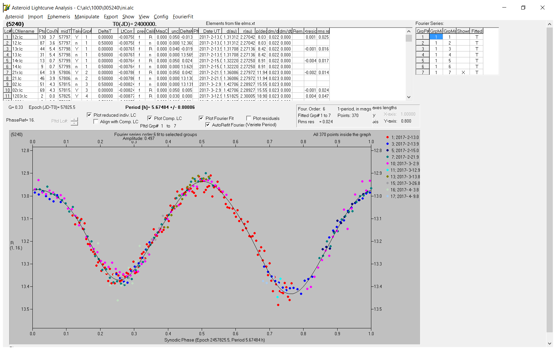Screen dimensions: 556x350
Task: Toggle Plot Comp. LC checkbox
Action: (x=150, y=118)
